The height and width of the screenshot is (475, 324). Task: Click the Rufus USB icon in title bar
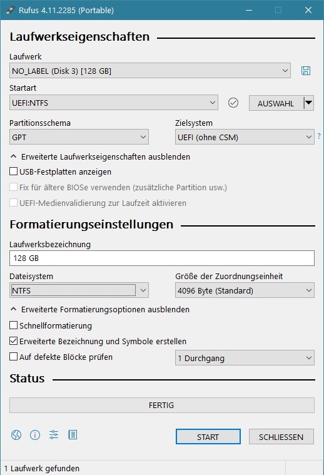point(10,10)
